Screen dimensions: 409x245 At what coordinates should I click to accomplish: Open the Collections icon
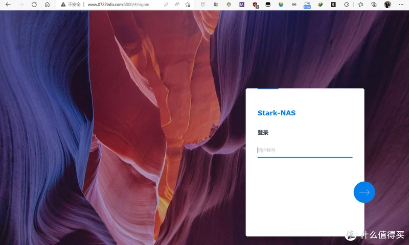pyautogui.click(x=374, y=5)
